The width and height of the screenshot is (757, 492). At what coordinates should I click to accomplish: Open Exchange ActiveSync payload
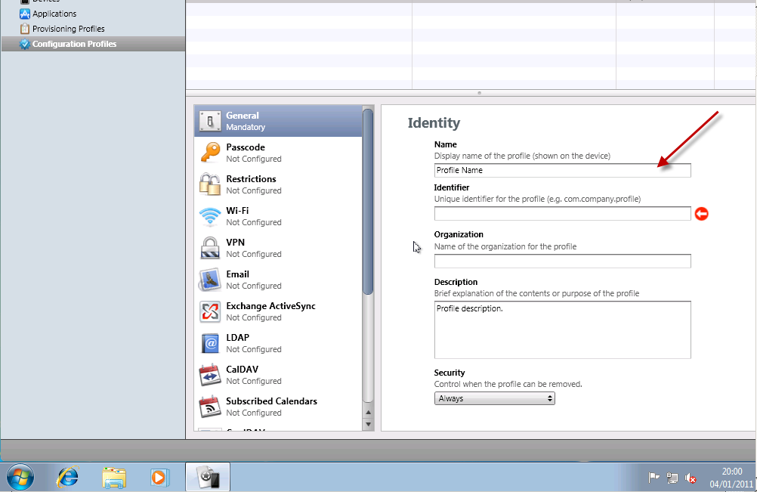(x=270, y=311)
